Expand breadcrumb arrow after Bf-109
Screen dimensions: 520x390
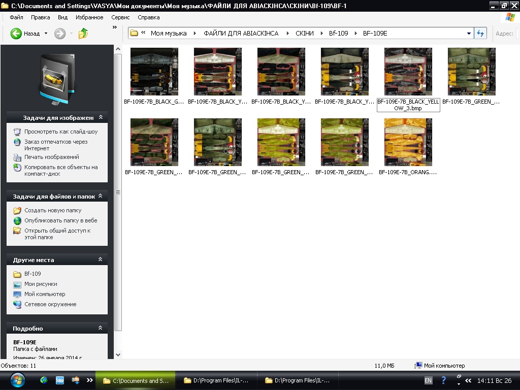click(356, 33)
